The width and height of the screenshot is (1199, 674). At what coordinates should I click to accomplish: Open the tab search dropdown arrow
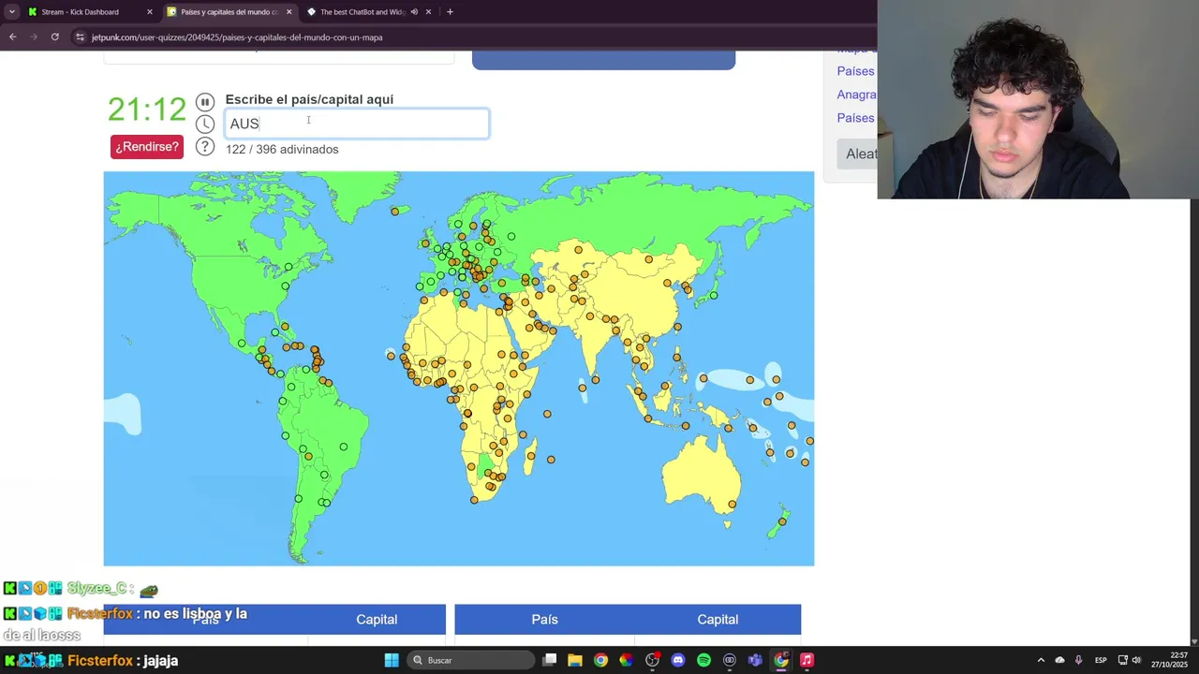[11, 12]
